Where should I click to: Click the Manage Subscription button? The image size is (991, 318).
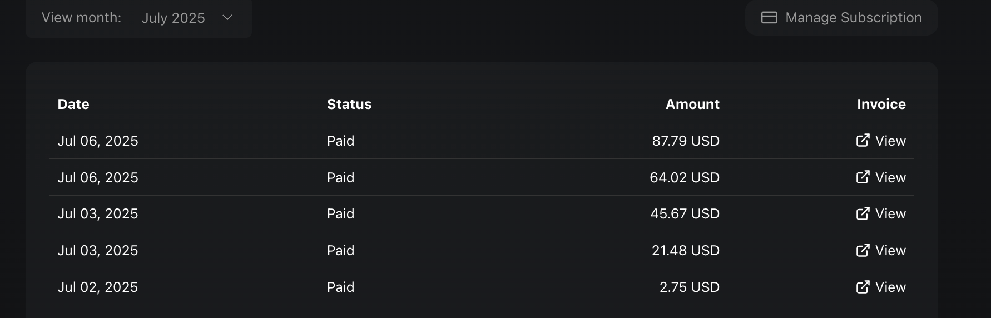841,18
